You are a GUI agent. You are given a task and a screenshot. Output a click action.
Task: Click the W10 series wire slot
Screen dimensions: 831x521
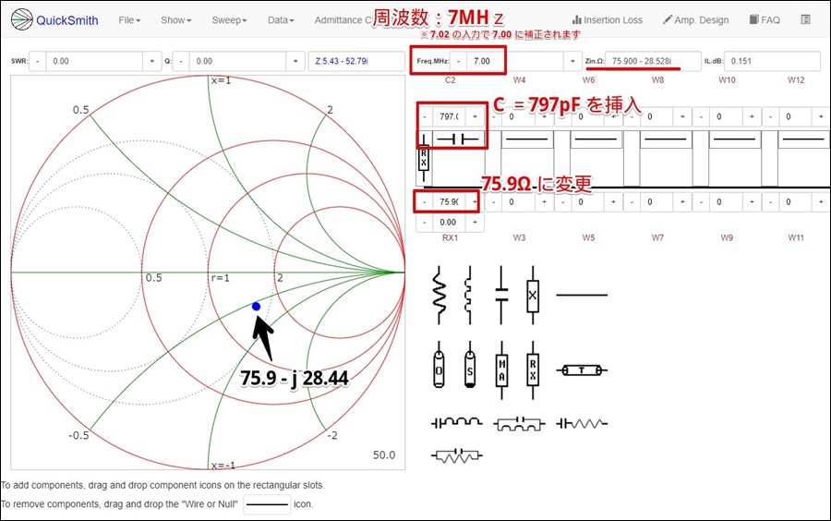click(735, 139)
